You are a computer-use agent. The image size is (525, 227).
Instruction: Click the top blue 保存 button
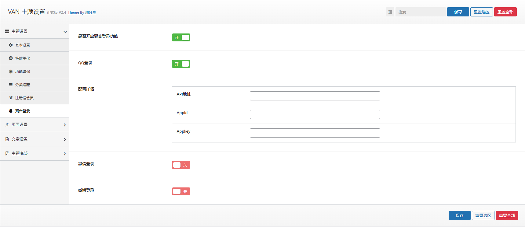[458, 12]
